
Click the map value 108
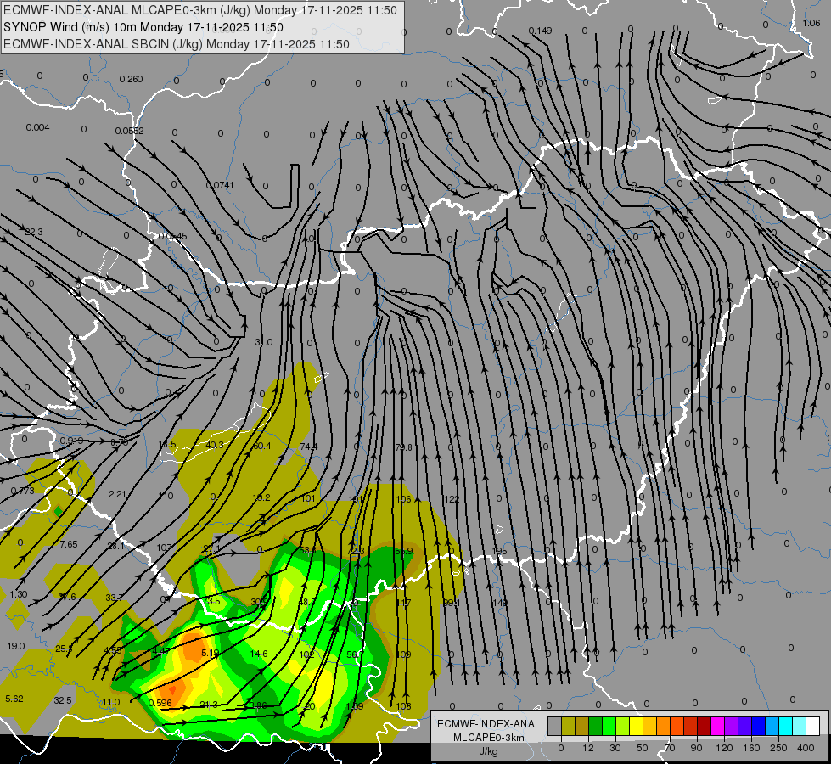[x=403, y=705]
